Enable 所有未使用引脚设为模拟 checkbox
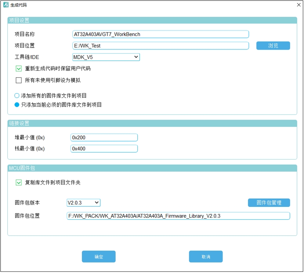 pos(19,80)
